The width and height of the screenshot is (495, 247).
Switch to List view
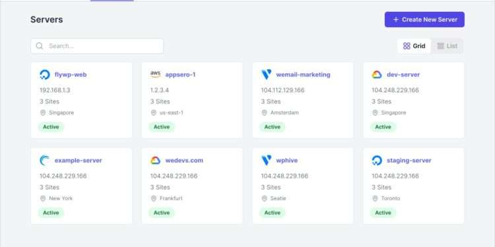(447, 46)
